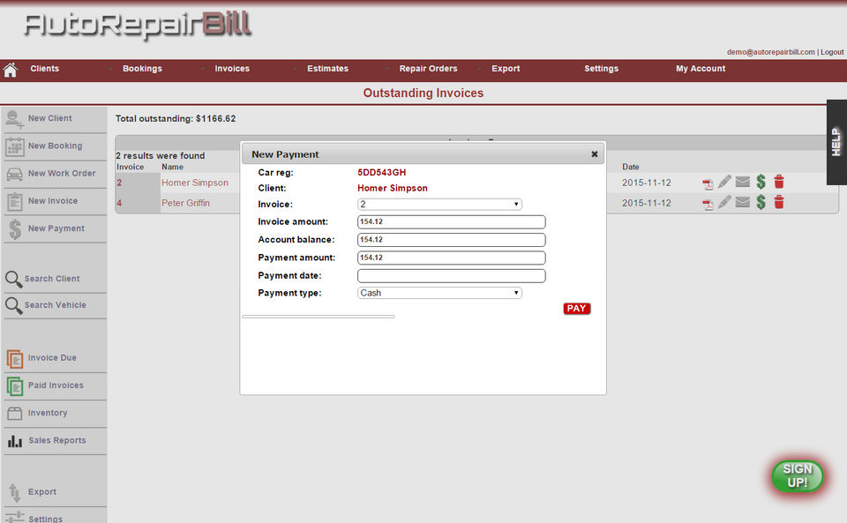The image size is (847, 523).
Task: Click the Account balance field
Action: [x=452, y=240]
